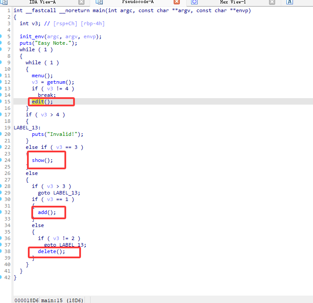Click the __noreturn keyword in signature

click(x=74, y=10)
